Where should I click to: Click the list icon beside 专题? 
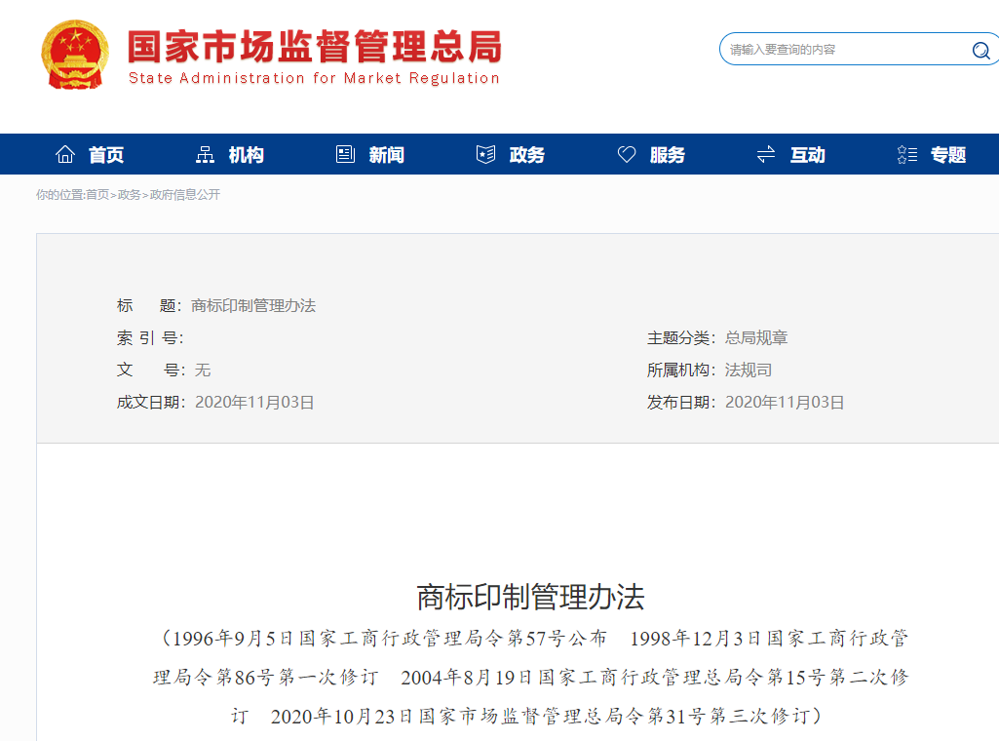click(906, 155)
